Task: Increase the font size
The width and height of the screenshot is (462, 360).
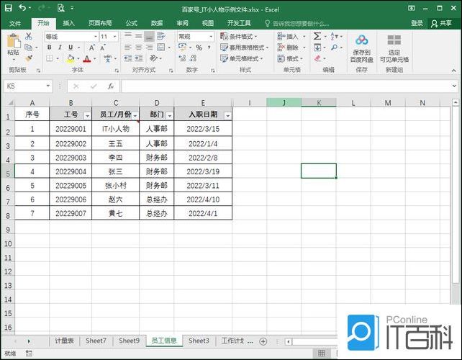Action: click(x=92, y=48)
